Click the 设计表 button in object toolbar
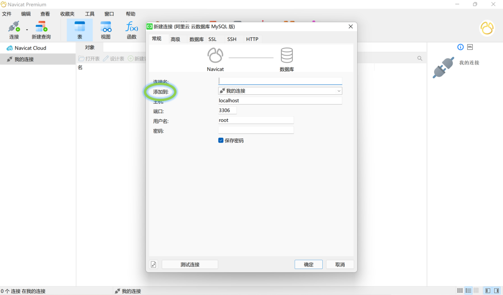 click(x=114, y=59)
